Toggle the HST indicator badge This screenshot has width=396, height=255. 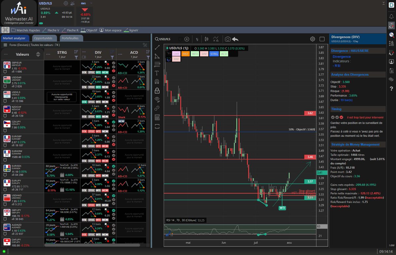(x=186, y=54)
